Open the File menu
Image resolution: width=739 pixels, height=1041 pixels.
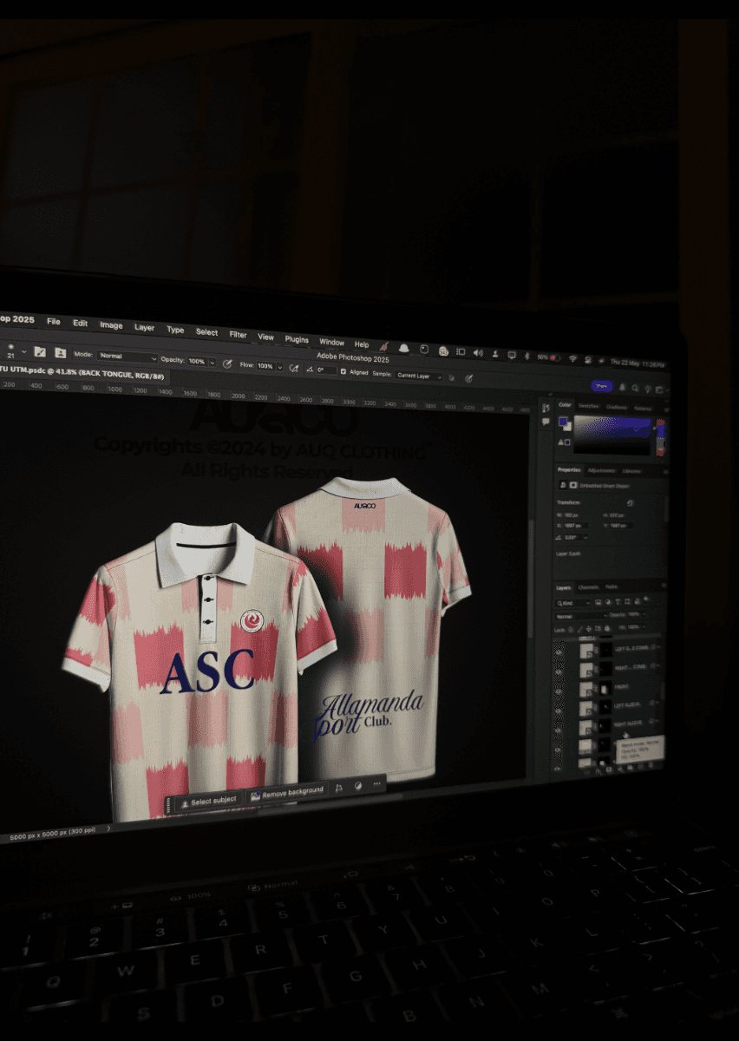(x=54, y=321)
